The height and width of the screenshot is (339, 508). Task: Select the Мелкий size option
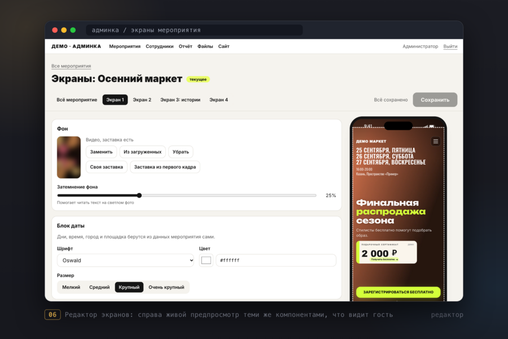[71, 288]
